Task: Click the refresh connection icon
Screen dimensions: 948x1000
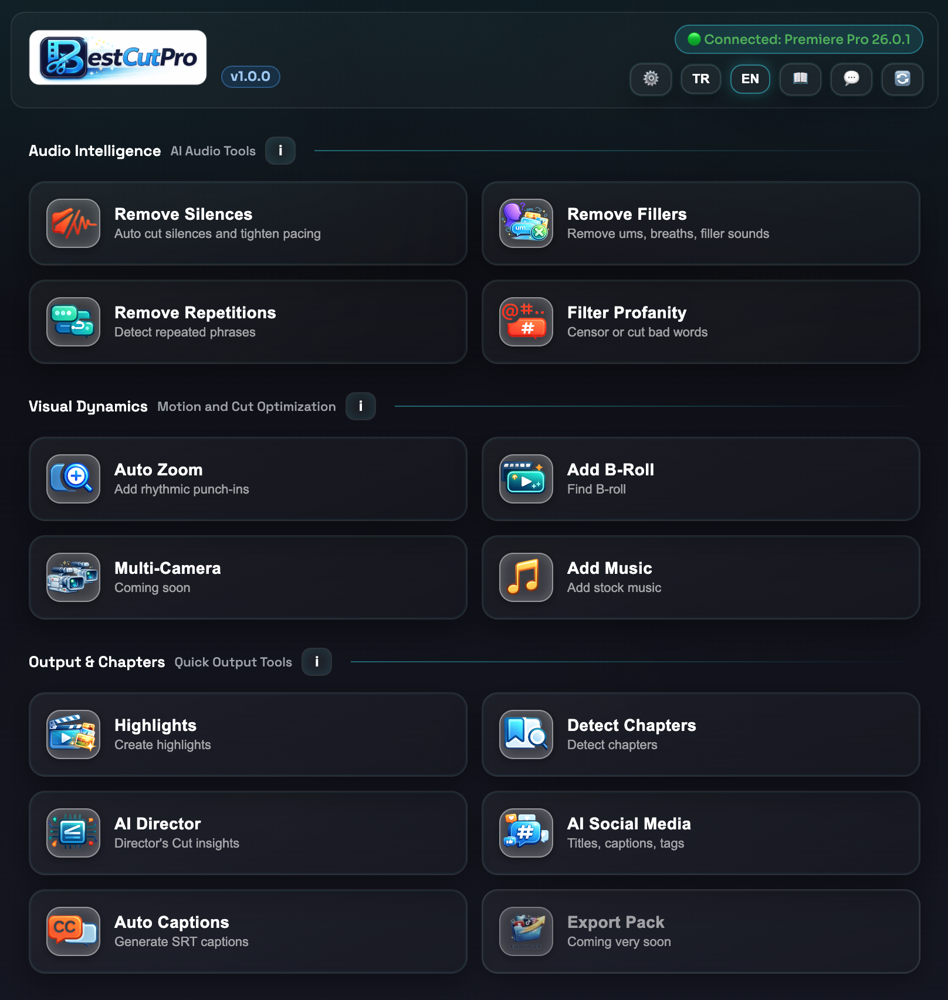Action: tap(902, 79)
